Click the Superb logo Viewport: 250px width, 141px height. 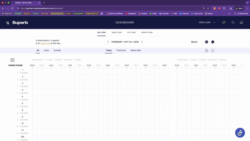tap(20, 23)
